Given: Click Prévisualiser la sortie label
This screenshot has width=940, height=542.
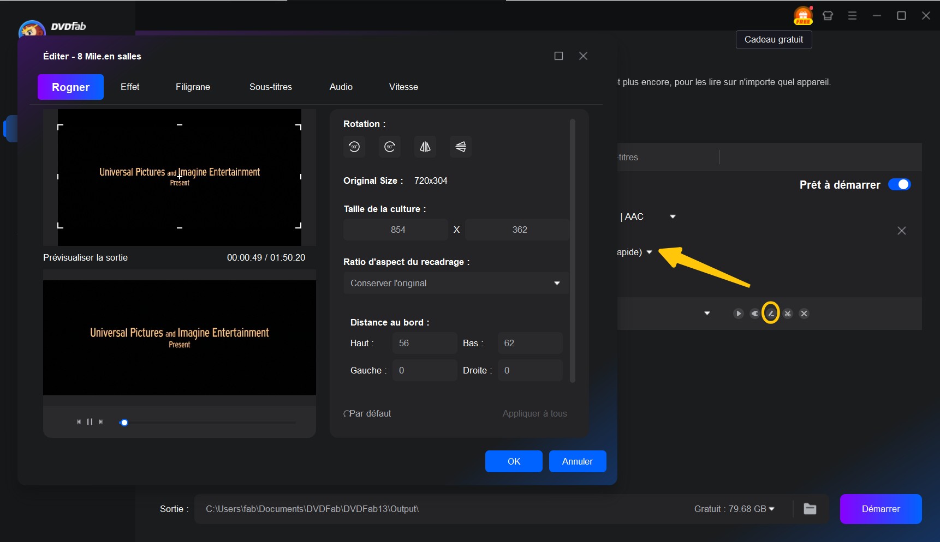Looking at the screenshot, I should pos(85,257).
